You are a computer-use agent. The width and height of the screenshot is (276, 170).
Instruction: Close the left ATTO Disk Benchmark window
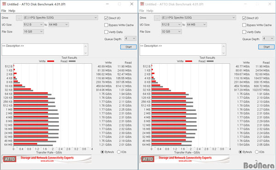[x=132, y=4]
